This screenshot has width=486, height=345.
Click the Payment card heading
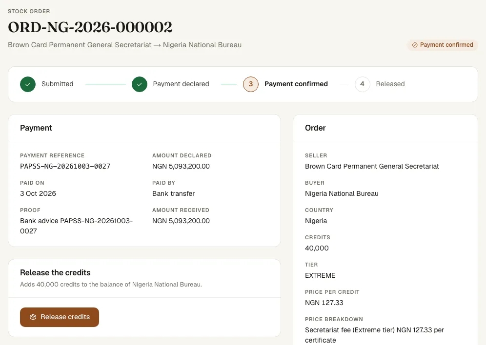tap(36, 128)
